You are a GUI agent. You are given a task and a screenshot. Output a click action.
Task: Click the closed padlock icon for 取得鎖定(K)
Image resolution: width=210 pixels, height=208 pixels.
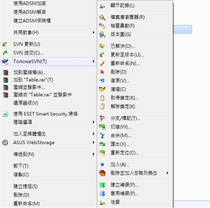tap(102, 98)
